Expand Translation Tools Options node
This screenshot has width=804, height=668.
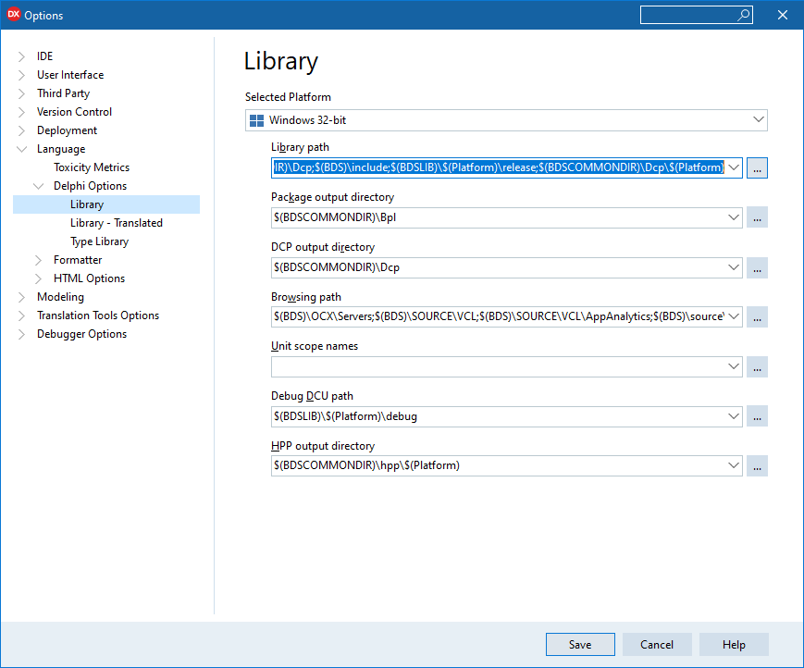[21, 315]
